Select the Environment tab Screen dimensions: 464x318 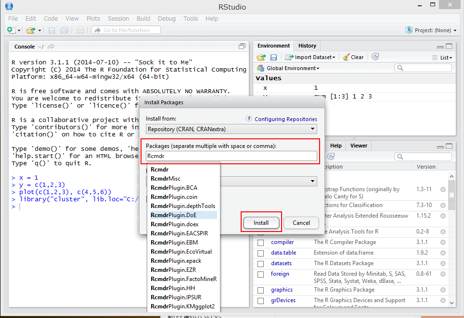click(x=274, y=46)
